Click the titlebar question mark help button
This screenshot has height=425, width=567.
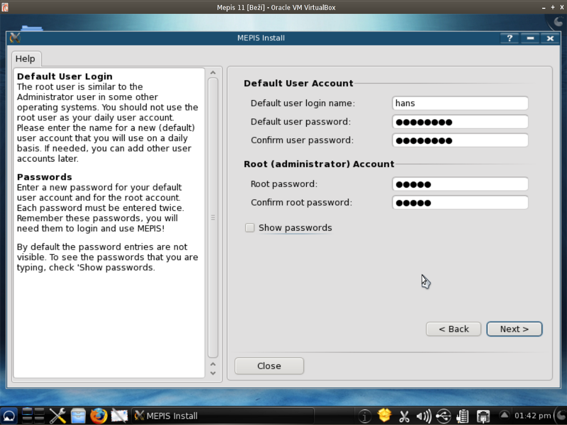point(509,38)
